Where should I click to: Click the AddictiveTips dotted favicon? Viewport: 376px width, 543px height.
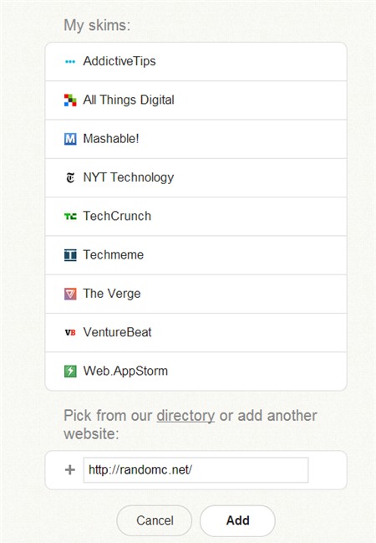(70, 62)
